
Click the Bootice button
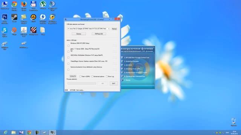coord(79,34)
